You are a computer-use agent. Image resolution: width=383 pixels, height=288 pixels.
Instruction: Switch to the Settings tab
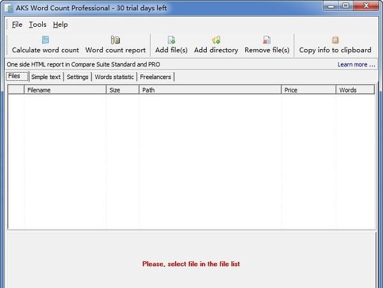click(77, 77)
